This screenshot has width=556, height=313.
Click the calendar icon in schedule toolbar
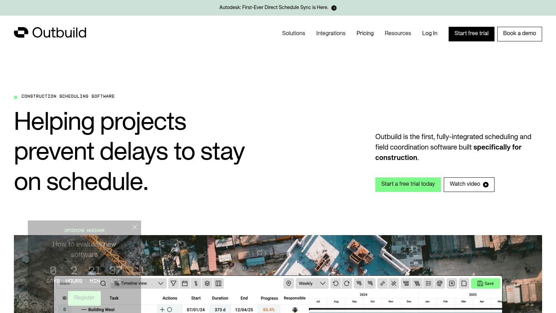tap(185, 283)
